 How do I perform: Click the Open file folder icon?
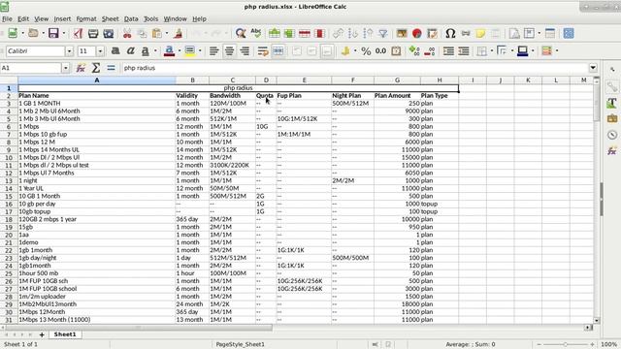tap(33, 33)
